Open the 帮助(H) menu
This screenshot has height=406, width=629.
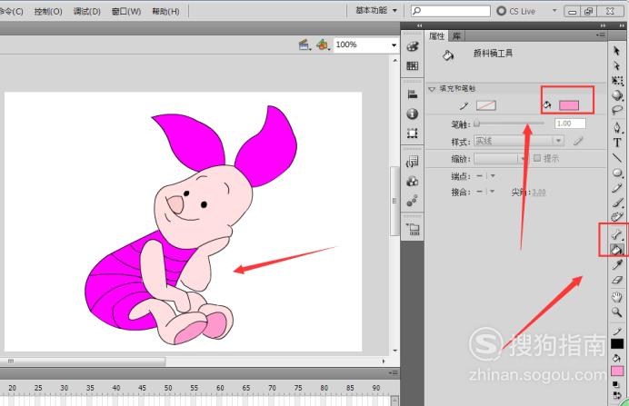[x=165, y=11]
